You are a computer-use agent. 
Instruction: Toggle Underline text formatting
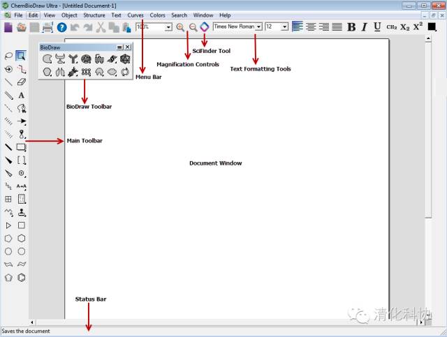tap(377, 27)
